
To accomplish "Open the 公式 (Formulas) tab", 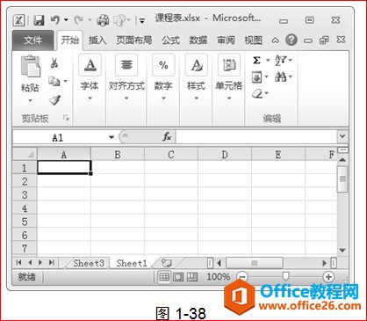I will click(x=170, y=40).
